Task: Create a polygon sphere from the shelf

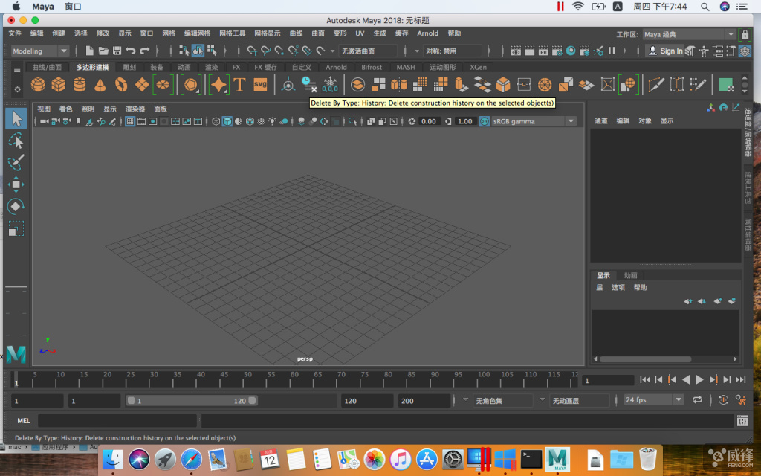Action: coord(38,85)
